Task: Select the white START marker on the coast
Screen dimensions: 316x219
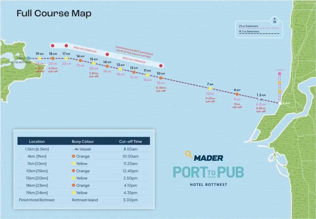Action: click(280, 103)
